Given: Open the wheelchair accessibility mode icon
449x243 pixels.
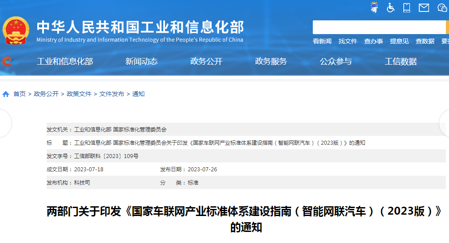Looking at the screenshot, I should (390, 8).
